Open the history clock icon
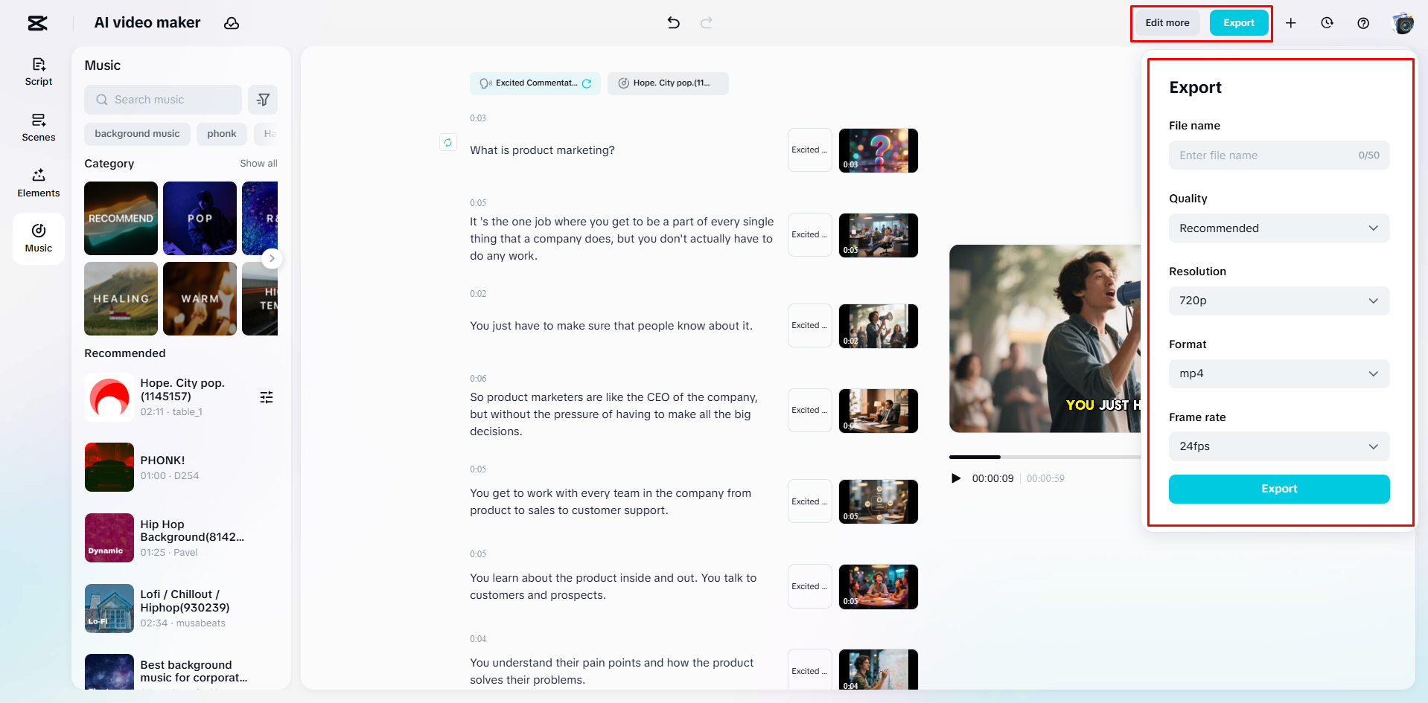Screen dimensions: 1428x703 1327,23
